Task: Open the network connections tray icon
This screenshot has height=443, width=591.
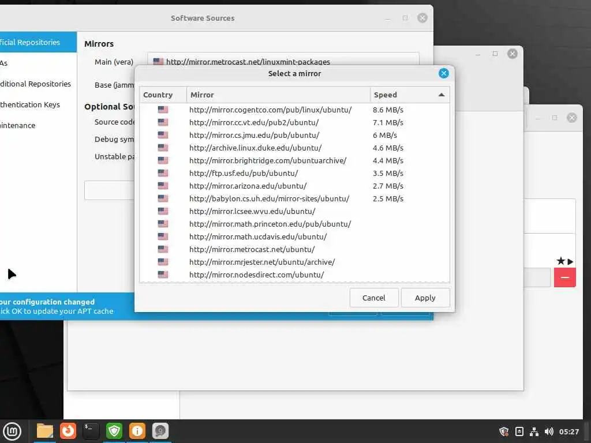Action: [534, 431]
